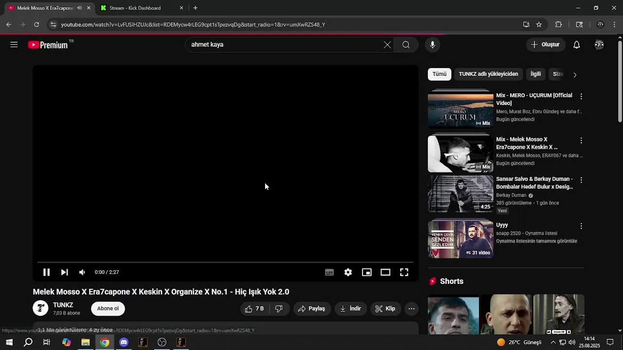The width and height of the screenshot is (623, 350).
Task: Close the Kick Dashboard tab
Action: [x=182, y=8]
